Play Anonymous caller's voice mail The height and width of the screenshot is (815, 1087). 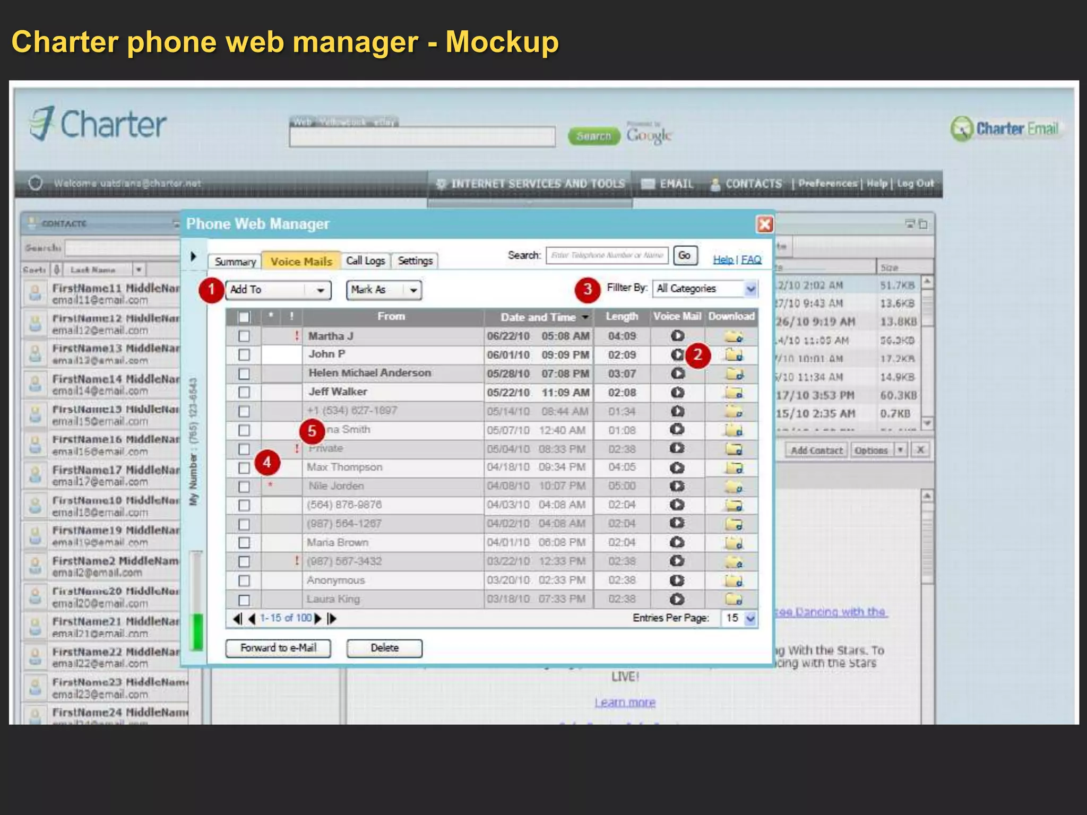(x=677, y=580)
